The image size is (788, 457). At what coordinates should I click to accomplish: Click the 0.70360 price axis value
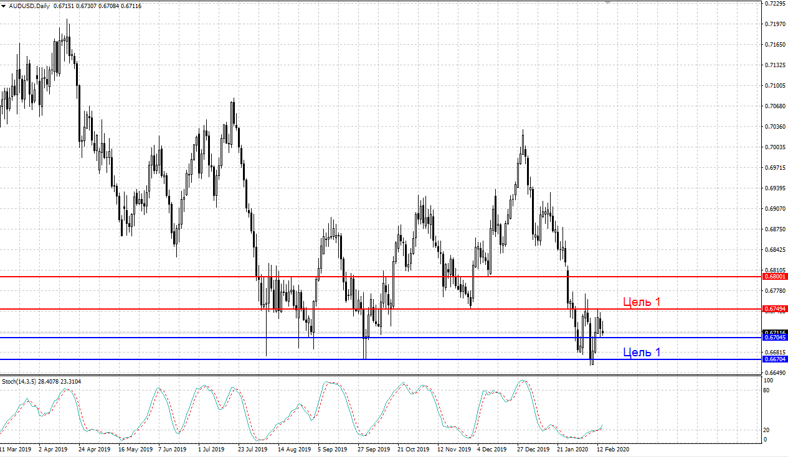pos(776,127)
